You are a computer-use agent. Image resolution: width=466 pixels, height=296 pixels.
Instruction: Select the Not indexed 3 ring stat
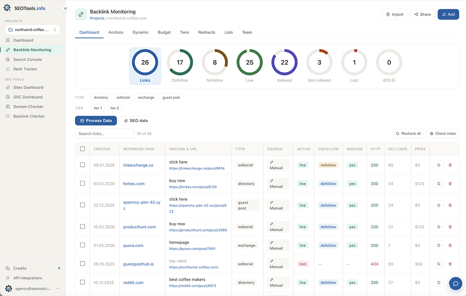[x=319, y=66]
